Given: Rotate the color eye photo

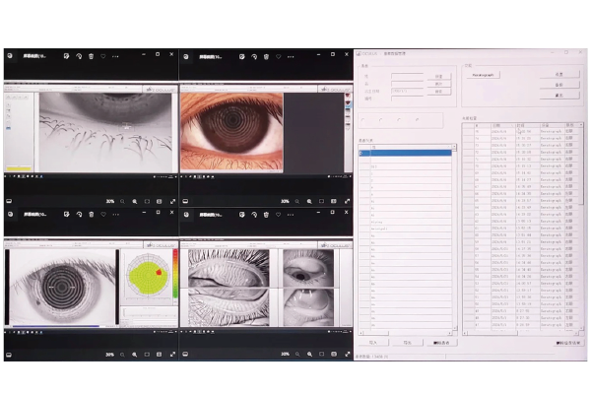Looking at the screenshot, I should pyautogui.click(x=254, y=56).
